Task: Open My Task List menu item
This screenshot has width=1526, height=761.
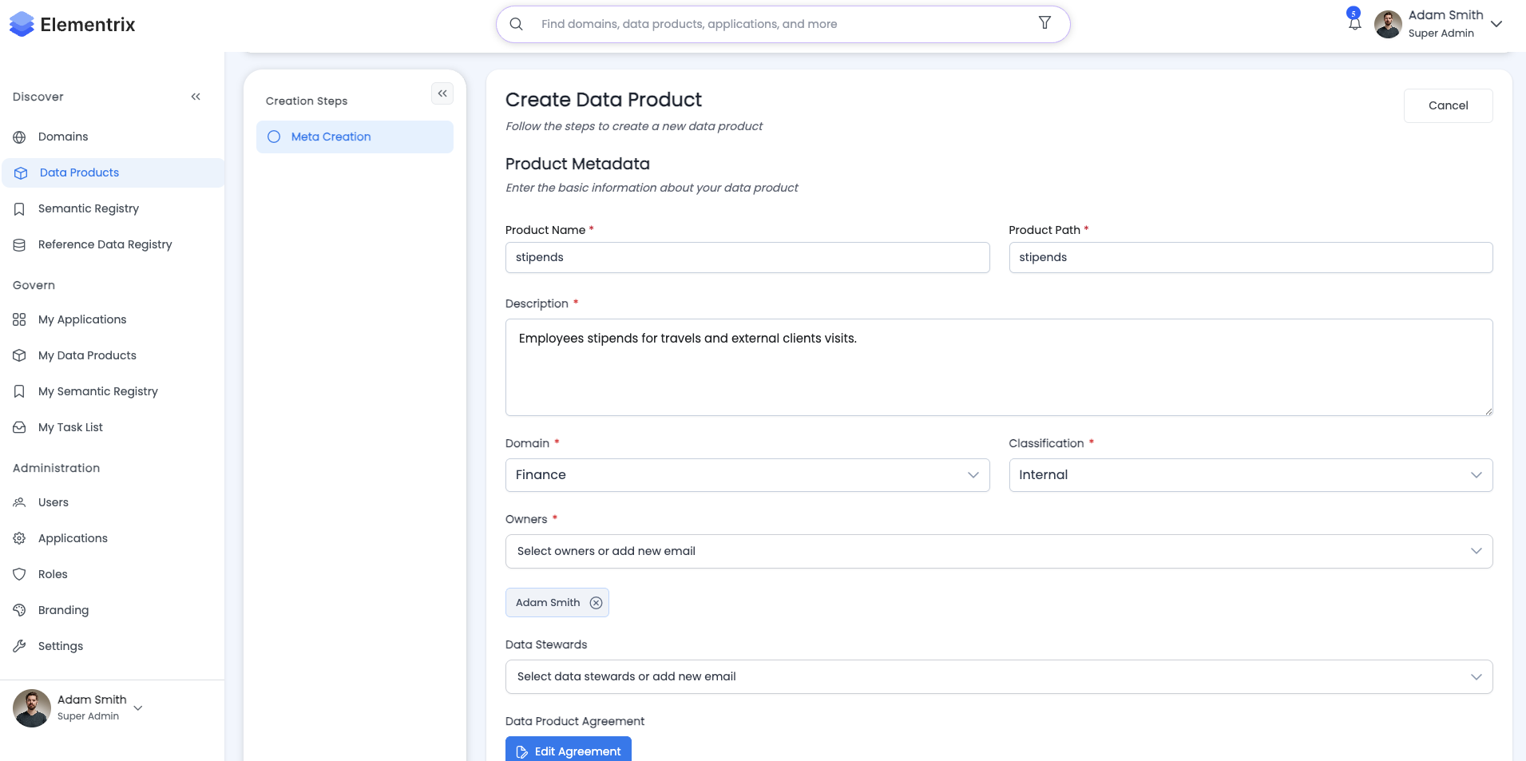Action: (70, 427)
